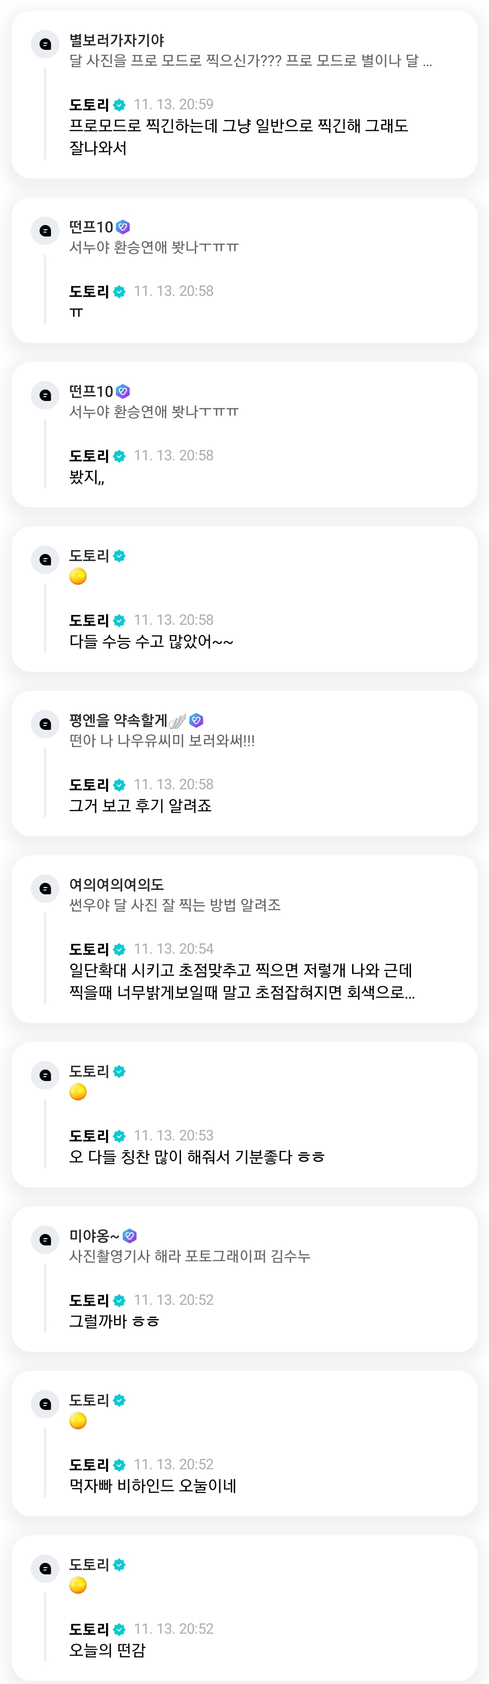Click yellow emoji above "오 다들 칭찬" reply

(x=78, y=1092)
